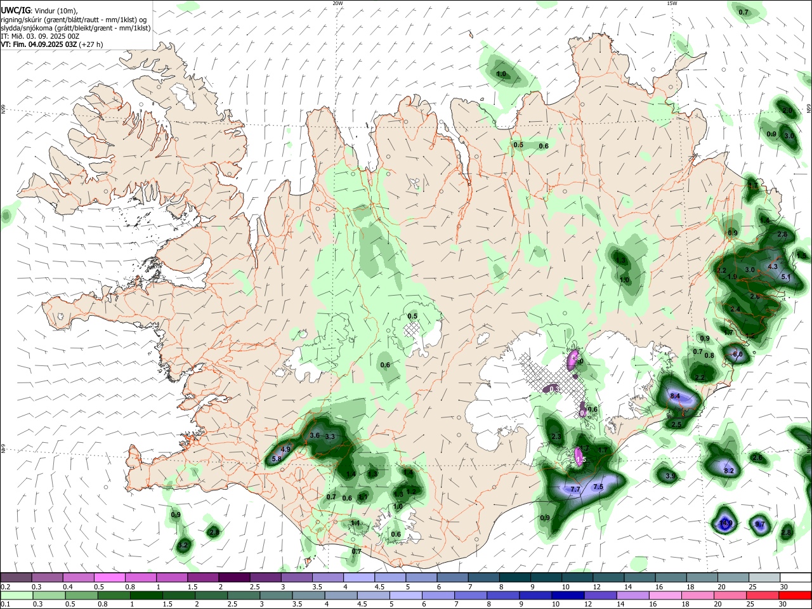Viewport: 812px width, 609px height.
Task: Select the '8.2' precipitation value
Action: coord(729,471)
